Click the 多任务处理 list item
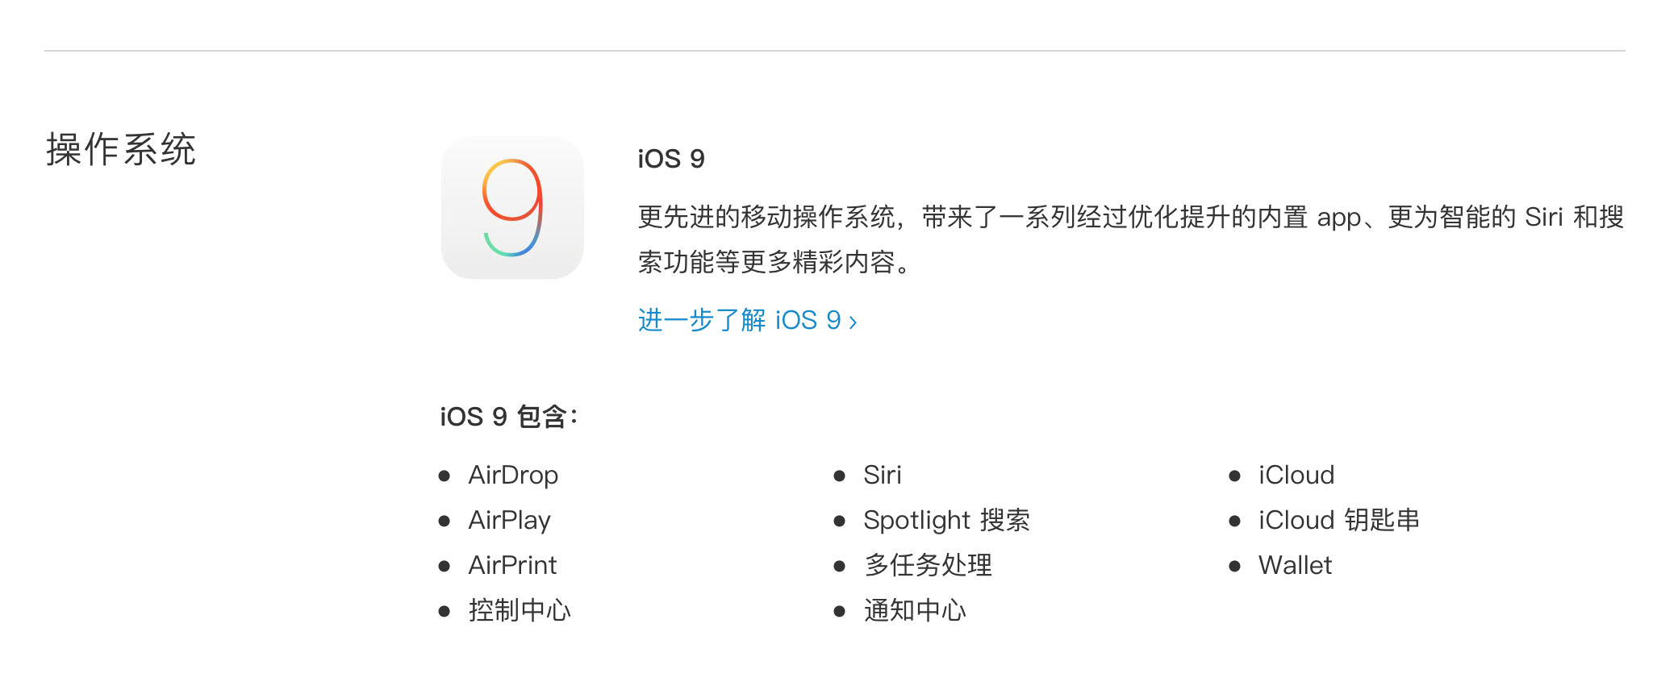The image size is (1657, 690). [x=928, y=565]
